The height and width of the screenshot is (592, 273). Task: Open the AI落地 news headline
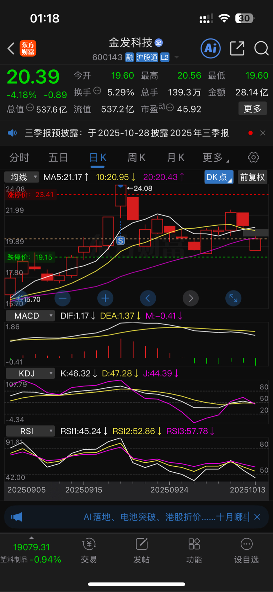point(166,517)
